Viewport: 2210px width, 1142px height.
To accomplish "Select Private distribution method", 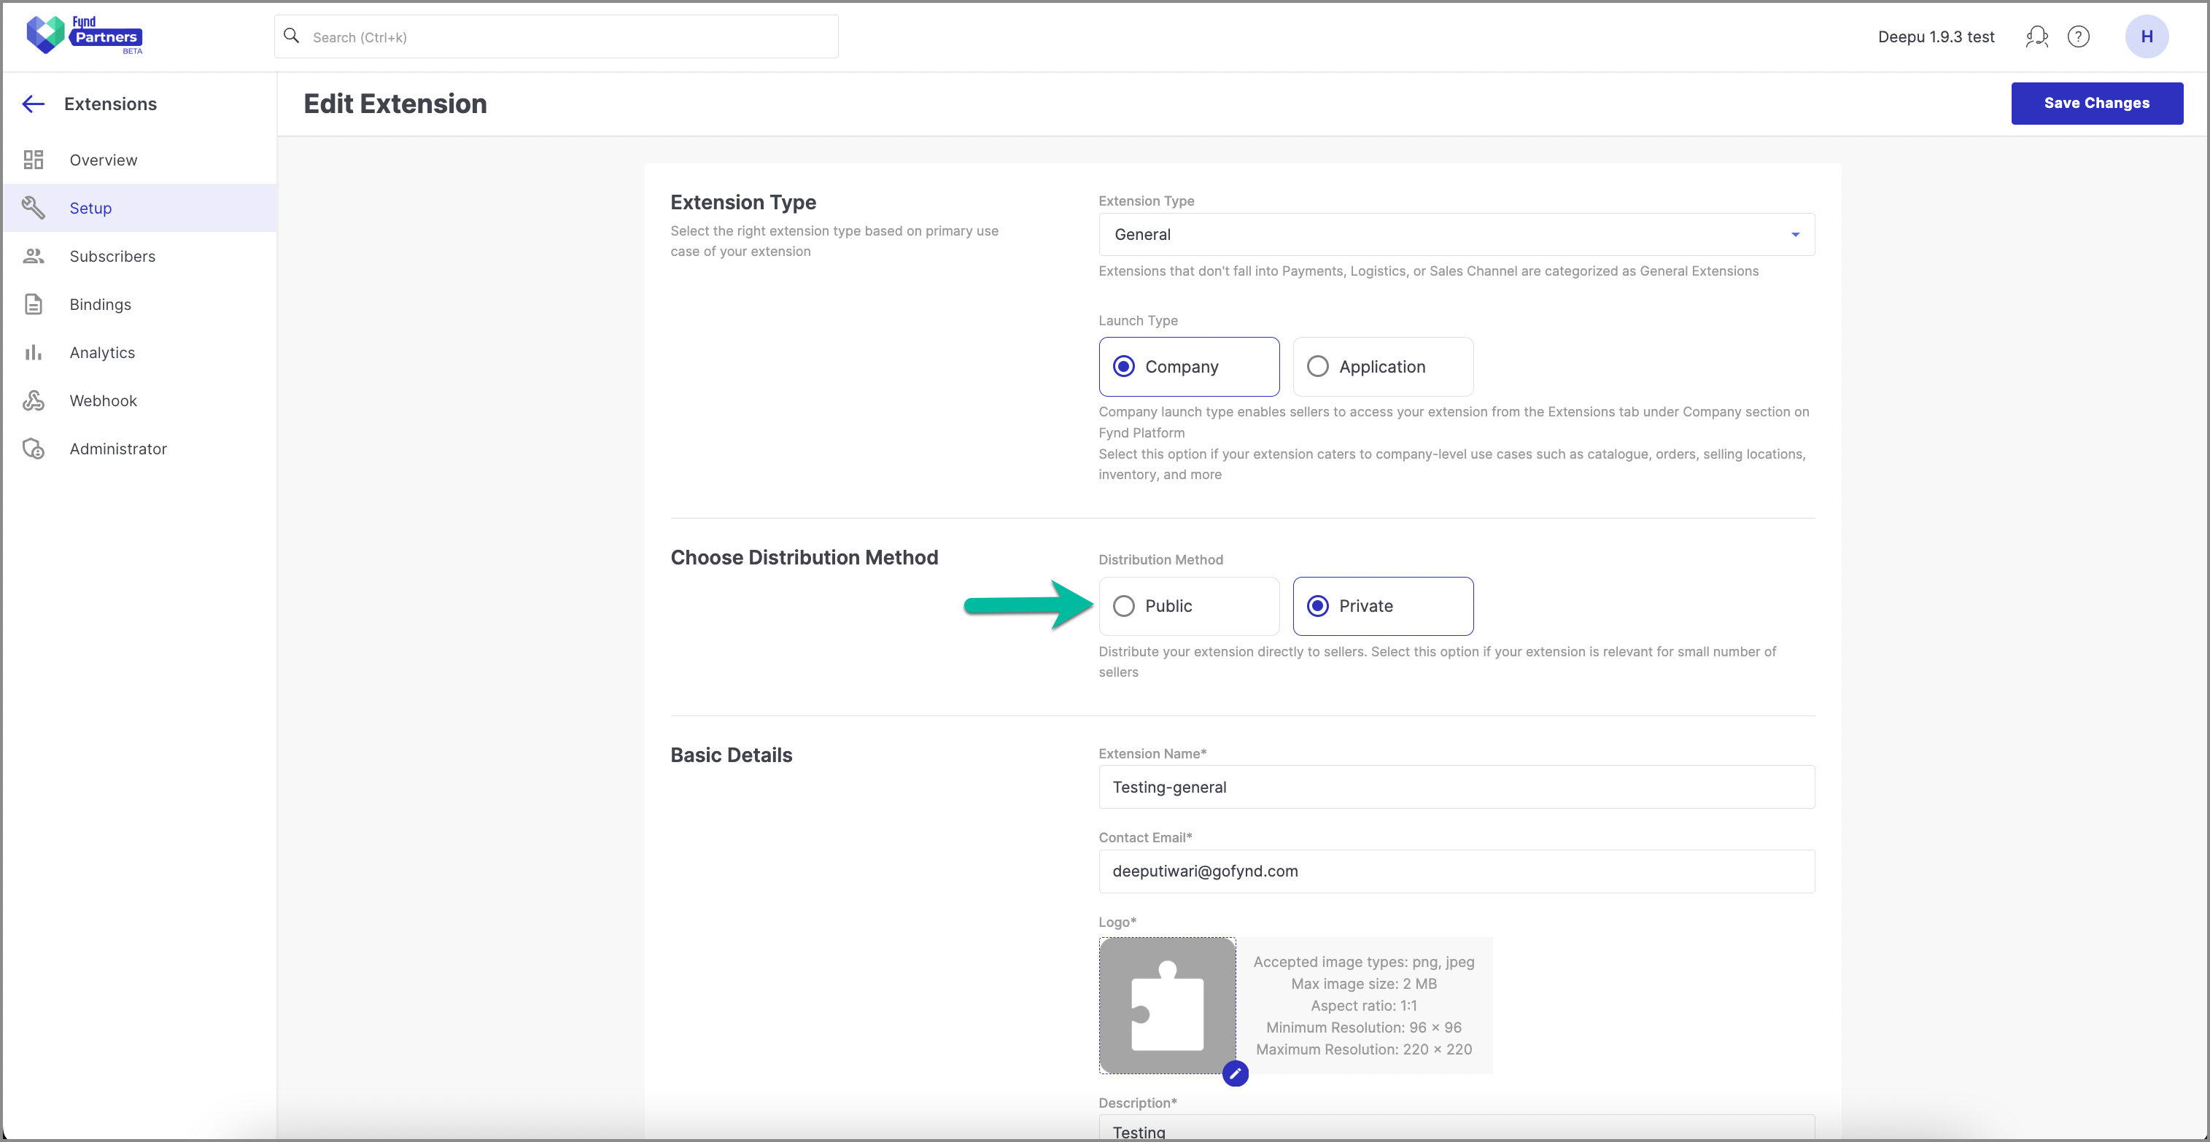I will pos(1383,606).
